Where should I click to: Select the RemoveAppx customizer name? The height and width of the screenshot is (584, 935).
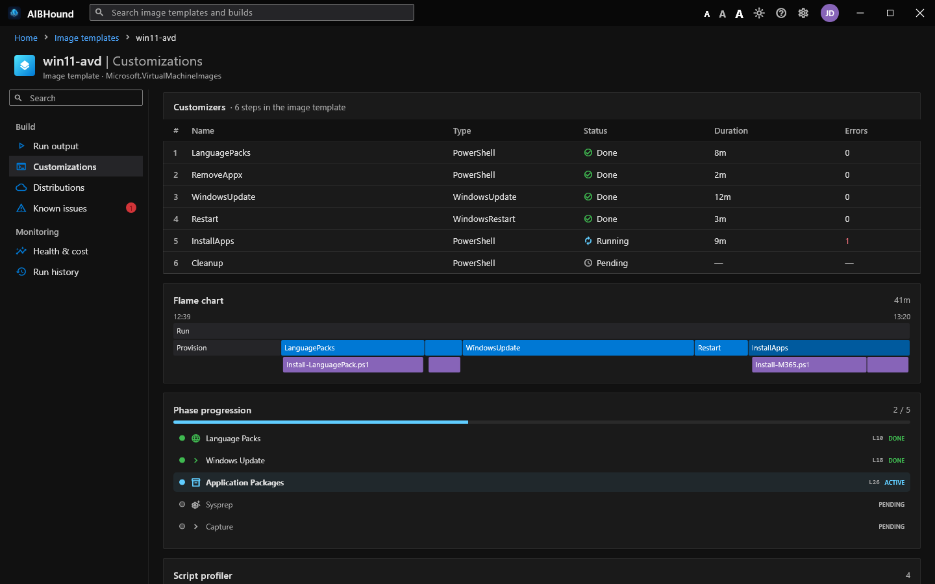tap(217, 175)
